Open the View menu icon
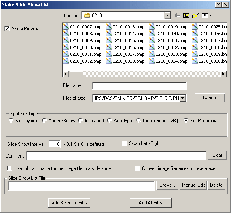The width and height of the screenshot is (231, 213). click(x=206, y=15)
